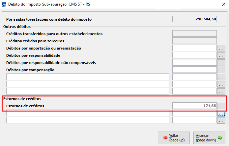This screenshot has height=146, width=229.
Task: Focus the Débitos por compensação value field
Action: click(194, 70)
